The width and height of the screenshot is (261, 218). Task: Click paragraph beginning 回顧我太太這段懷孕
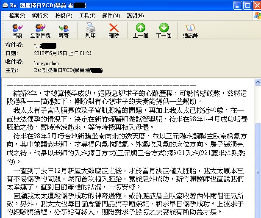coord(125,204)
